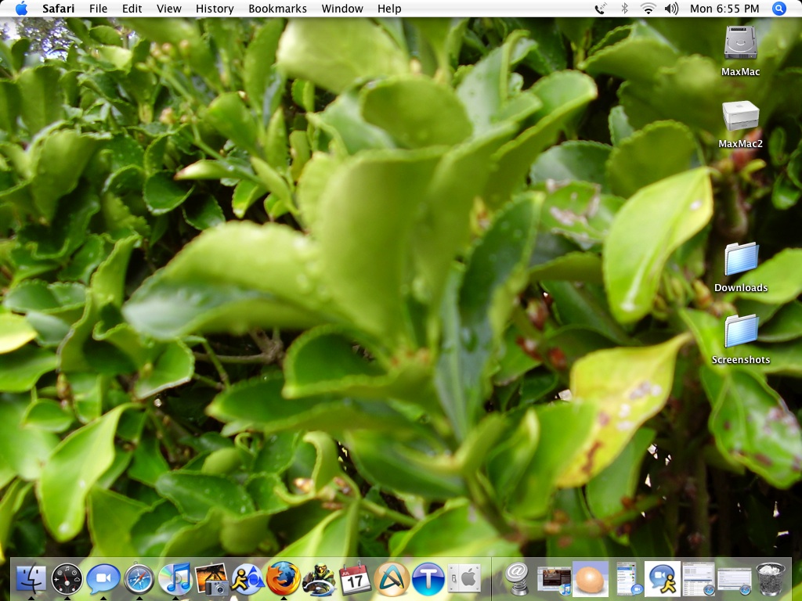Select the MaxMac hard drive icon
Viewport: 802px width, 601px height.
[x=740, y=43]
